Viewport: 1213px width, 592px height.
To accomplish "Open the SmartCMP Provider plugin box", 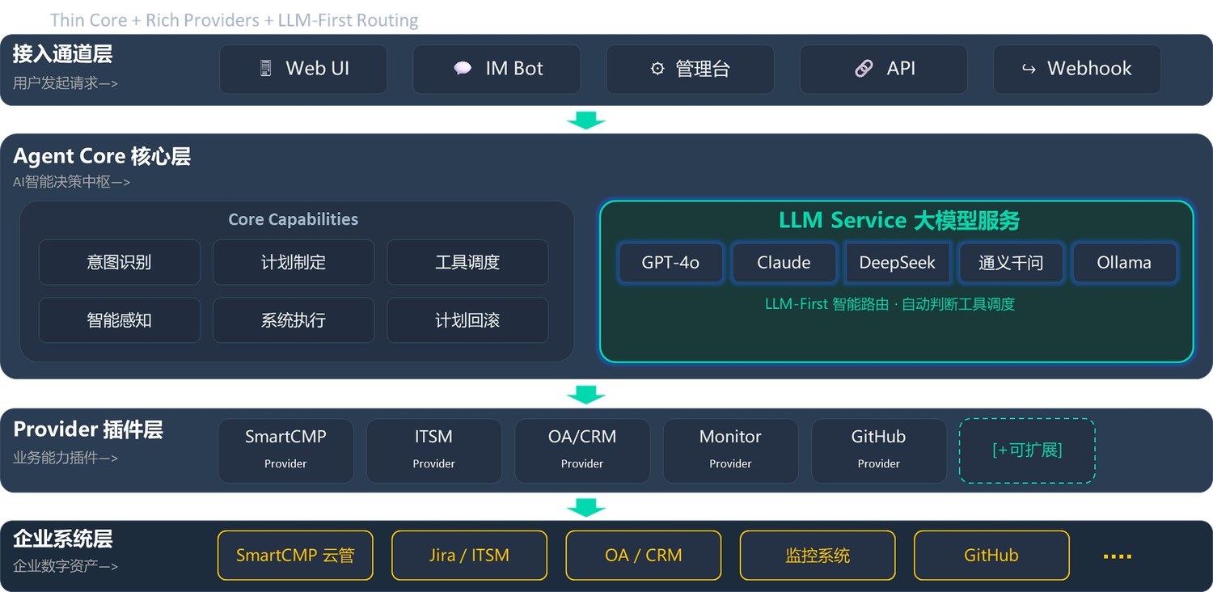I will pyautogui.click(x=285, y=450).
